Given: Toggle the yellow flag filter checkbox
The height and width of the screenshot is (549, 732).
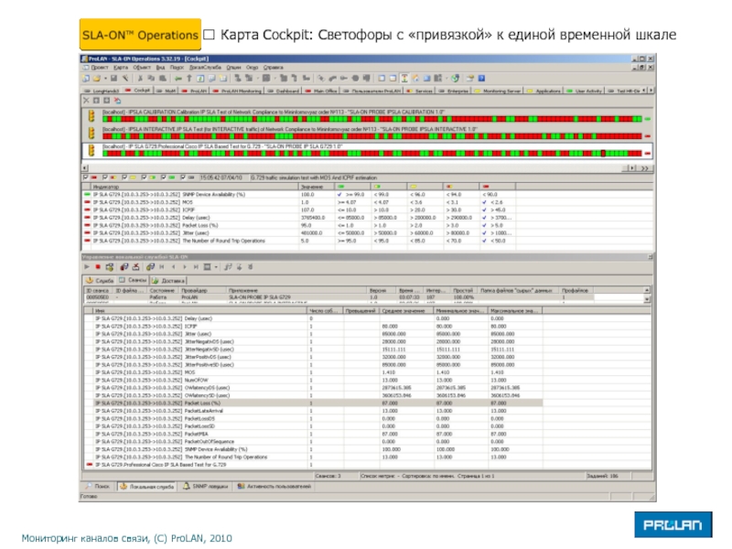Looking at the screenshot, I should click(x=123, y=178).
